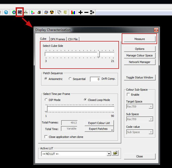Click the green-blue target circle icon
The width and height of the screenshot is (172, 168).
[x=14, y=12]
